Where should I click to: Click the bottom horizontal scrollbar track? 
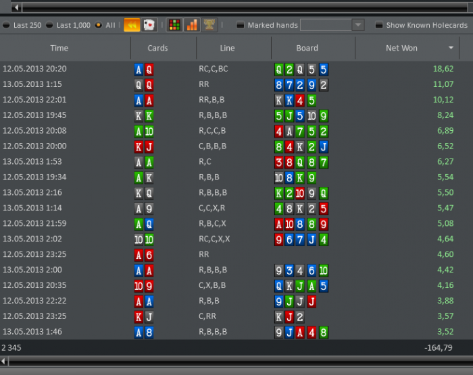click(241, 361)
